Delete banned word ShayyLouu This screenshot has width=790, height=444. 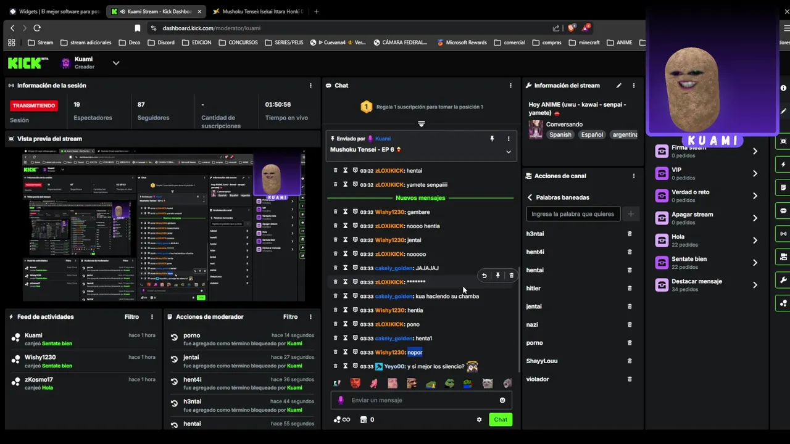pos(630,361)
